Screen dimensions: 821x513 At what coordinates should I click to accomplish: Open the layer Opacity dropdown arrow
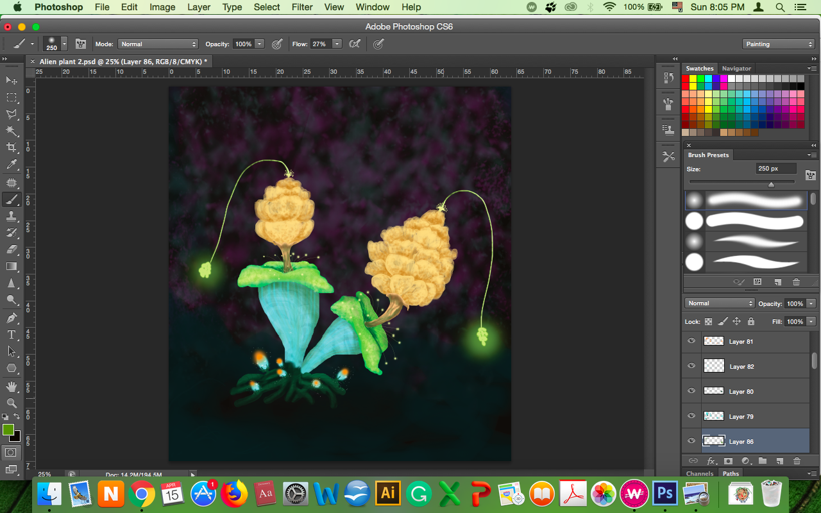point(811,303)
